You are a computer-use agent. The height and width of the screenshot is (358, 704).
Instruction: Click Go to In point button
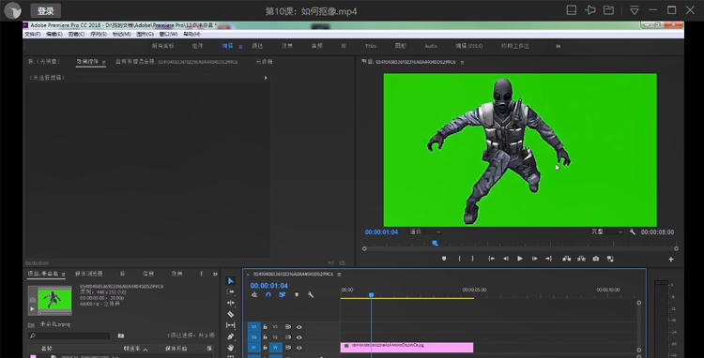(492, 259)
